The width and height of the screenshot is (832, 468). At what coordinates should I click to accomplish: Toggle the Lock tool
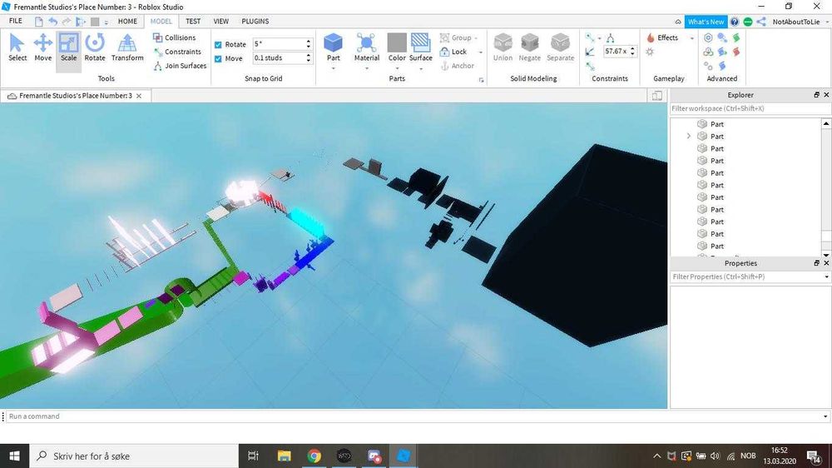(x=453, y=52)
